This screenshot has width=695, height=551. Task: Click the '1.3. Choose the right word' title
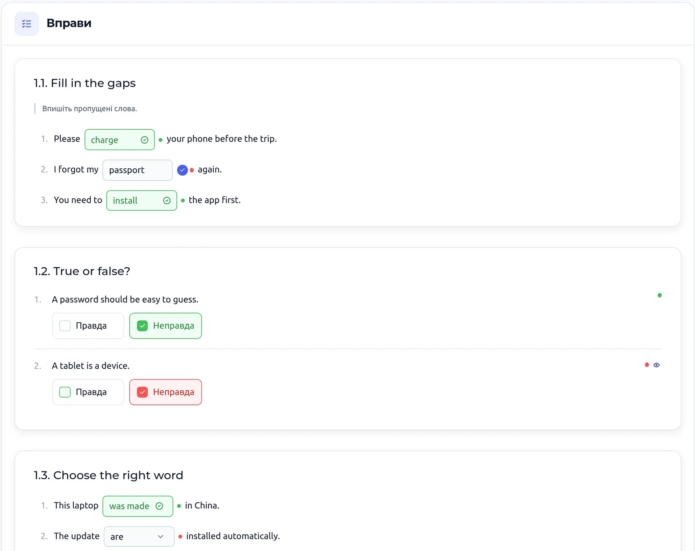tap(108, 475)
